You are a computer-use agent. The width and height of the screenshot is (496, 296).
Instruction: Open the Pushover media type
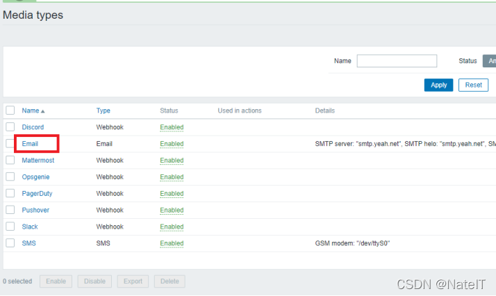35,210
